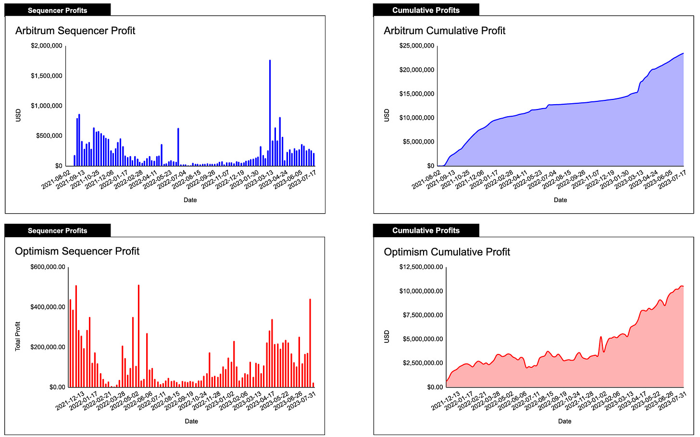Click the Date label under Arbitrum Sequencer Profit chart
The width and height of the screenshot is (700, 437).
[x=190, y=200]
